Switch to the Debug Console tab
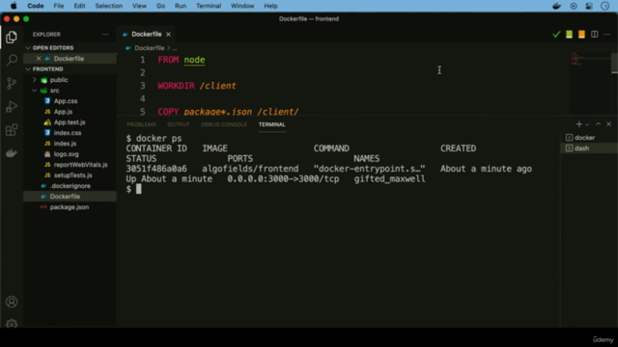 224,124
